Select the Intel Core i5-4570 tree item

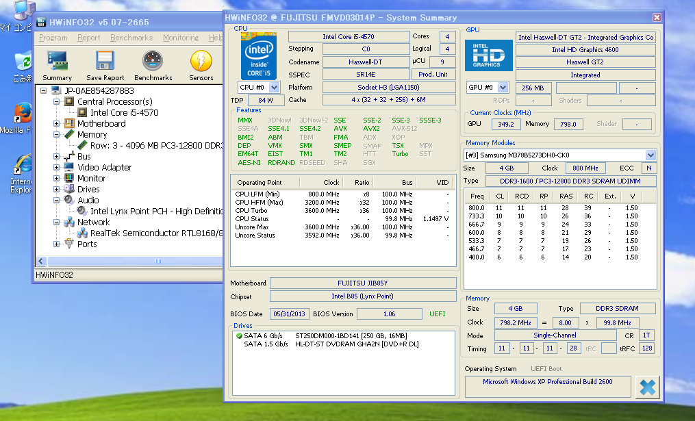click(x=124, y=113)
